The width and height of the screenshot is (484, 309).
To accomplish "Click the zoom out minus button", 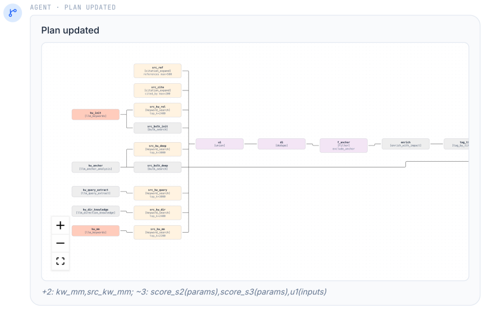I will pyautogui.click(x=60, y=243).
